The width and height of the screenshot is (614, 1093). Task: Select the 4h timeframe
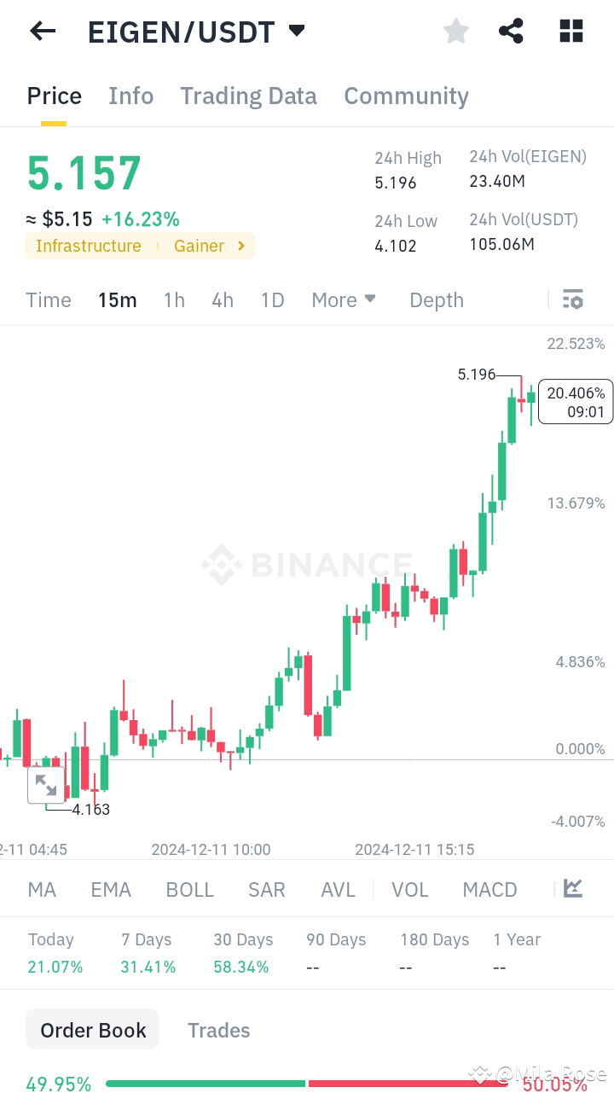(x=223, y=299)
